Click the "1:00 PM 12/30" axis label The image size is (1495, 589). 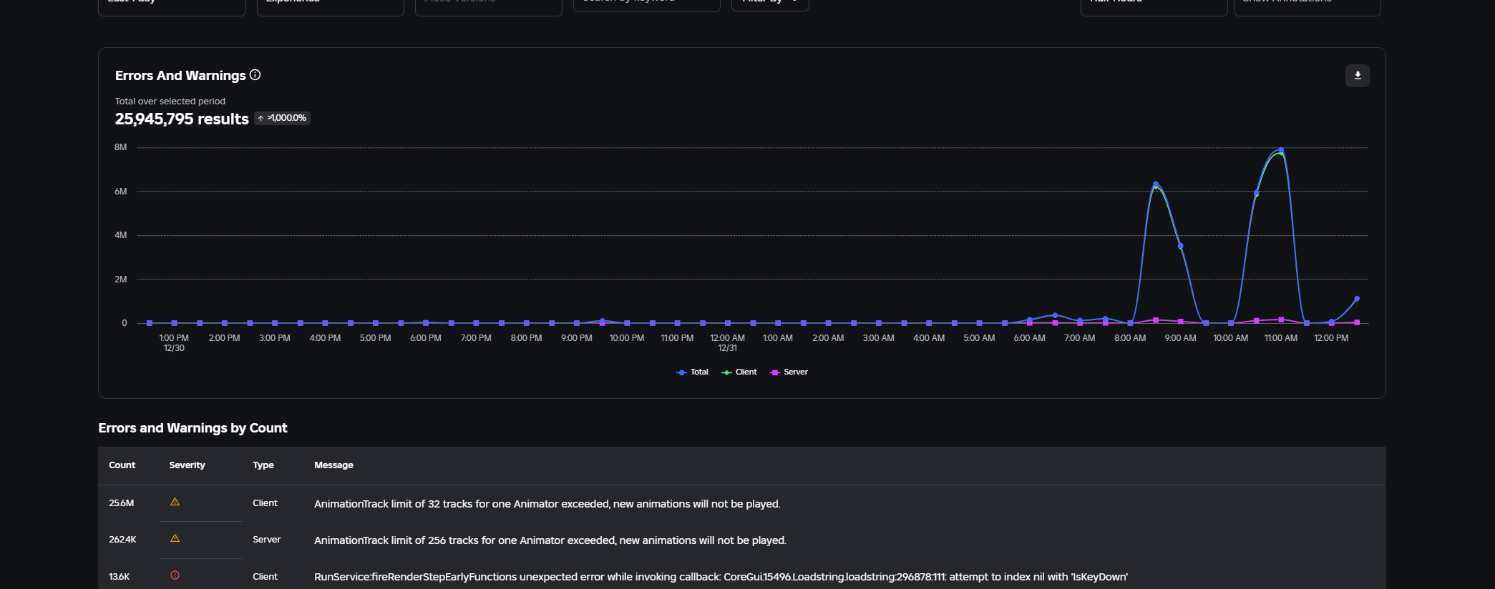click(x=174, y=343)
